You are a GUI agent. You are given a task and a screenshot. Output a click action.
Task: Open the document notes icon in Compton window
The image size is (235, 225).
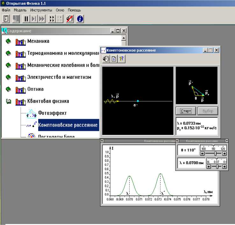point(114,59)
